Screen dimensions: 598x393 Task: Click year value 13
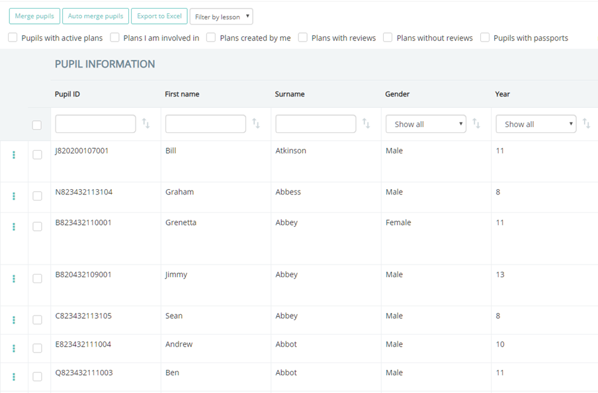click(x=500, y=275)
